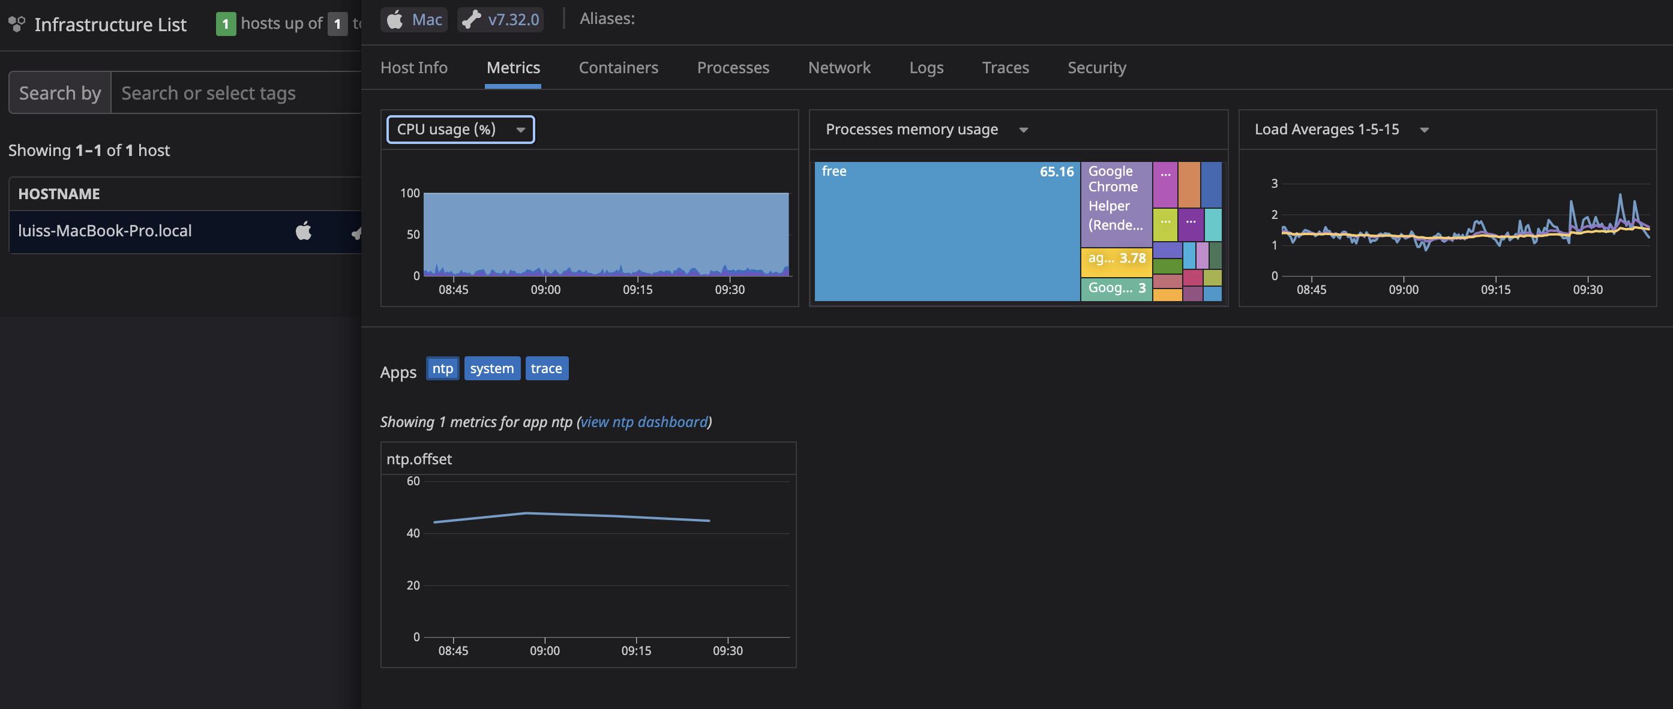
Task: Select the system app tag
Action: click(491, 368)
